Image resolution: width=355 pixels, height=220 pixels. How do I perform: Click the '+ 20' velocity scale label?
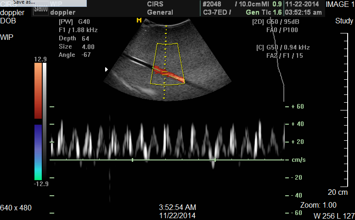298,142
